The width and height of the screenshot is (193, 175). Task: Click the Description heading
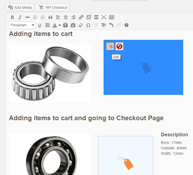pos(174,135)
